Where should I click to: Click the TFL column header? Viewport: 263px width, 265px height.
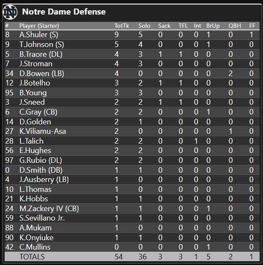(183, 26)
